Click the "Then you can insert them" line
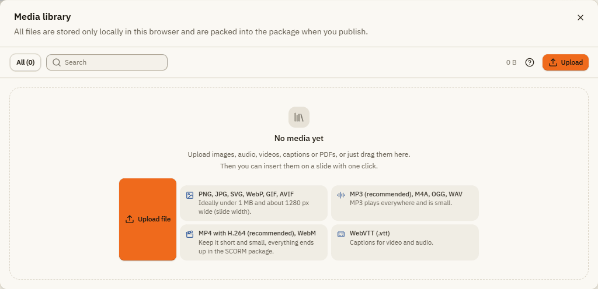This screenshot has width=598, height=289. coord(299,166)
